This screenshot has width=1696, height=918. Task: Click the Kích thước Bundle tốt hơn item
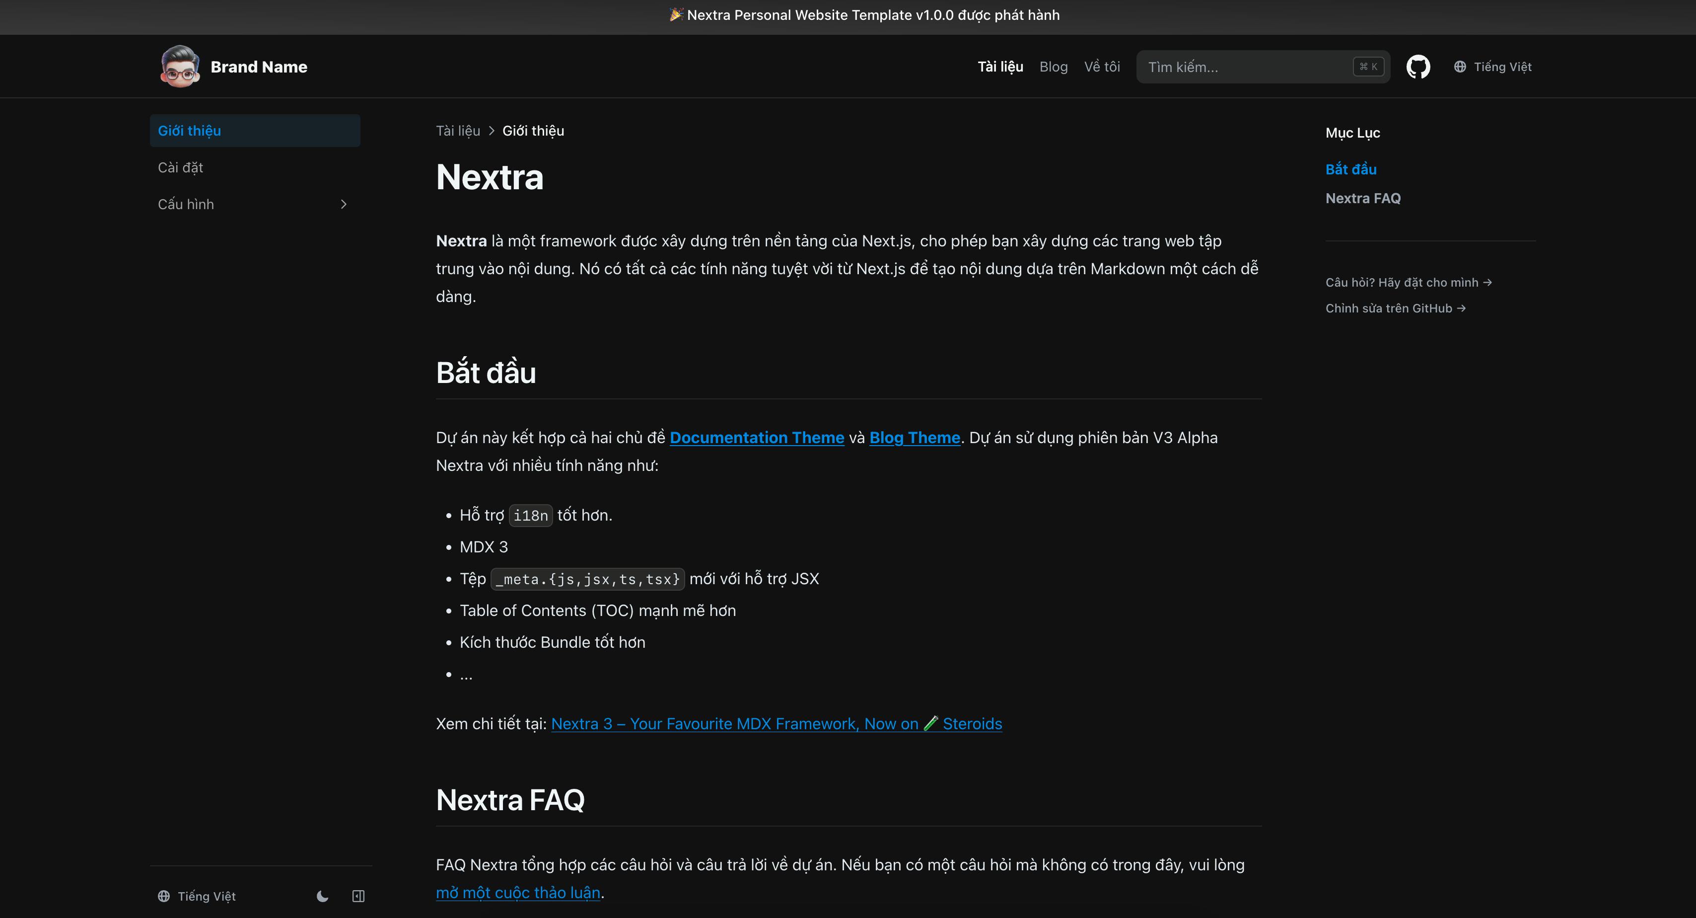pos(553,642)
